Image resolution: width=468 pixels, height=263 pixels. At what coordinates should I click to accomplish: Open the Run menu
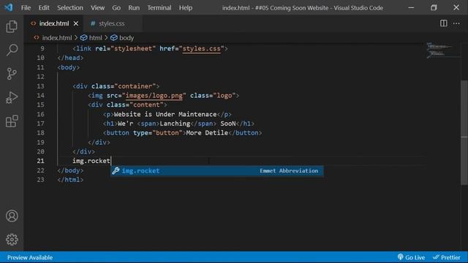click(134, 8)
